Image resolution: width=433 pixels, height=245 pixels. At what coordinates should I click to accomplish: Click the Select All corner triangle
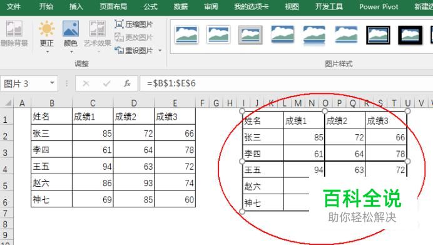[8, 103]
